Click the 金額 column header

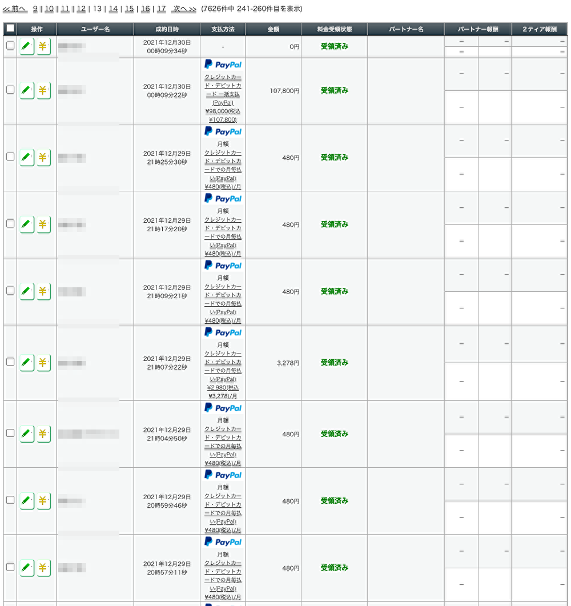tap(273, 29)
